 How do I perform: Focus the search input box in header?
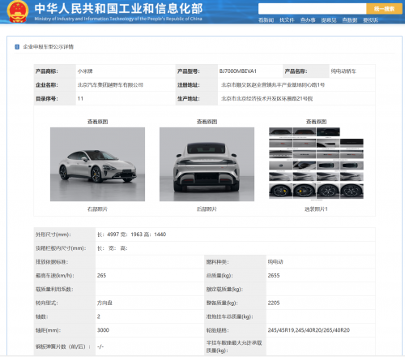[312, 9]
